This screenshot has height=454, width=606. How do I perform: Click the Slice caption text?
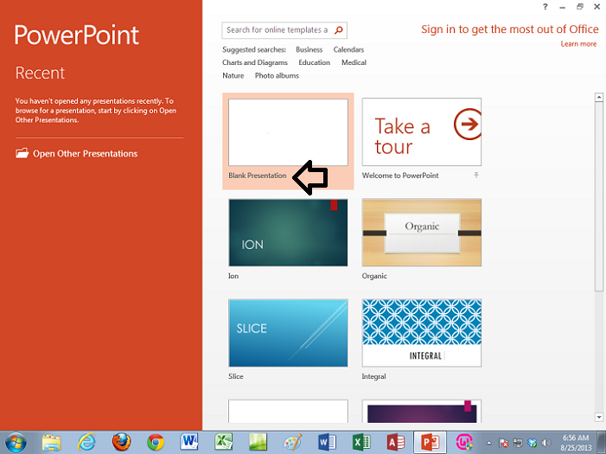pyautogui.click(x=236, y=376)
